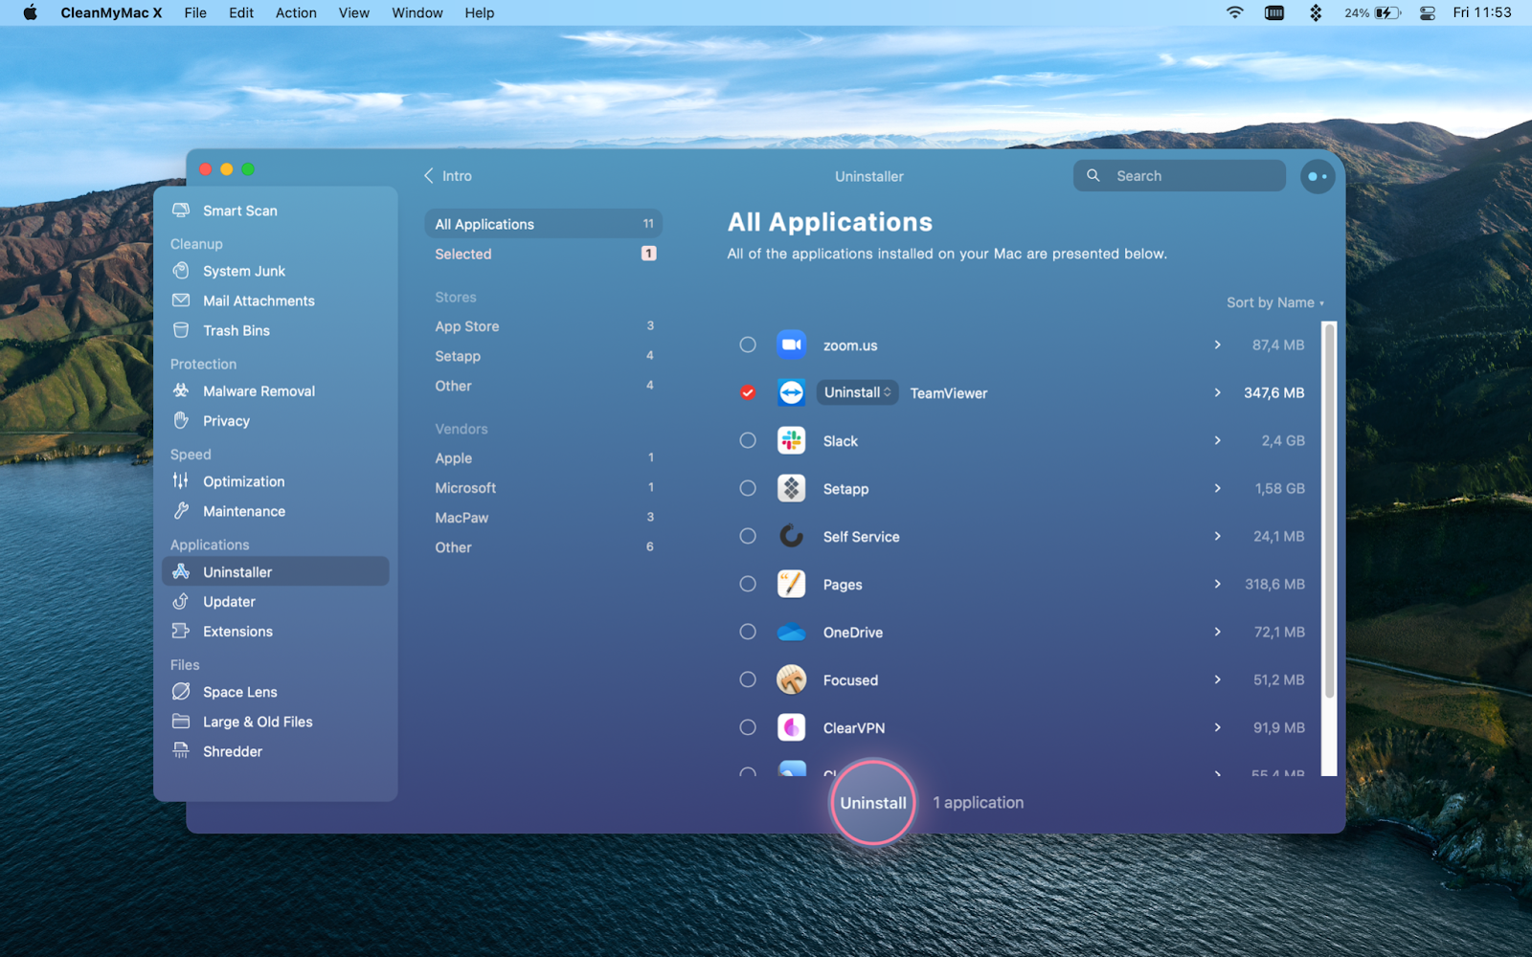This screenshot has height=957, width=1532.
Task: Go back to Intro
Action: click(x=448, y=176)
